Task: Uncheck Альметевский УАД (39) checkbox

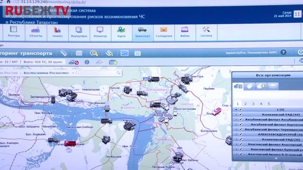Action: (x=241, y=139)
